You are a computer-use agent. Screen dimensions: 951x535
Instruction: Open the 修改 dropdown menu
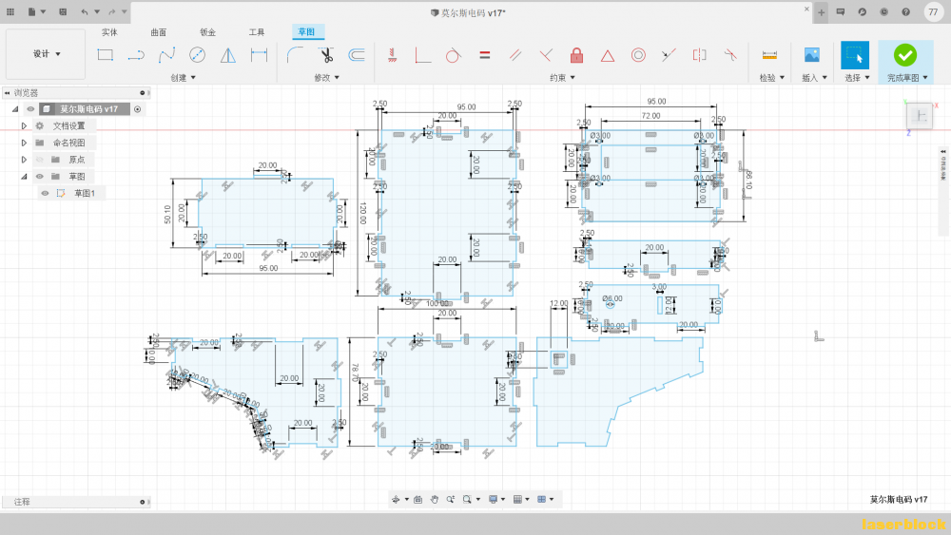tap(327, 78)
